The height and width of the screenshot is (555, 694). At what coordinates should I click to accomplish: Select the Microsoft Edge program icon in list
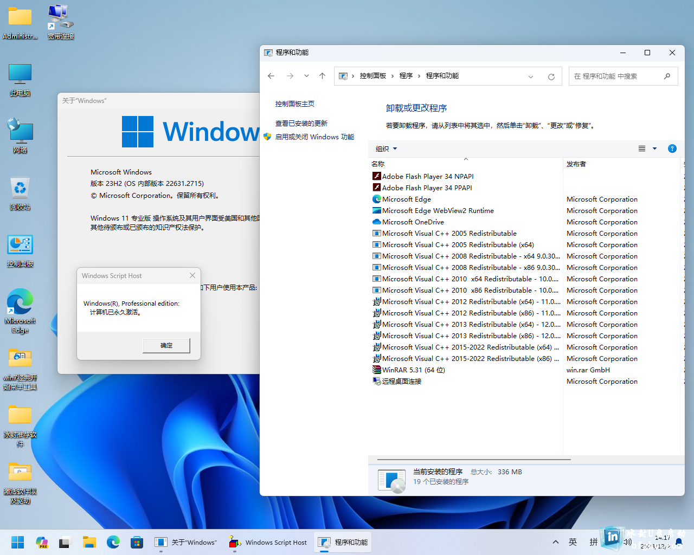tap(377, 199)
